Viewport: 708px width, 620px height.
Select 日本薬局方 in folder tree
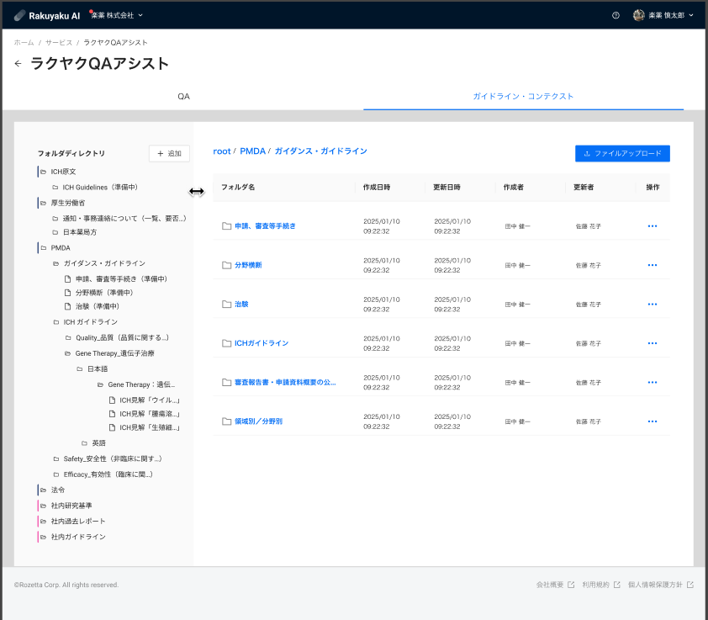point(80,232)
